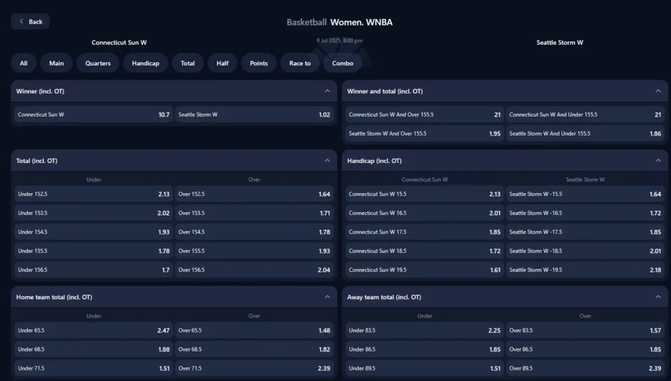
Task: Open the Handicap filter tab
Action: coord(145,63)
